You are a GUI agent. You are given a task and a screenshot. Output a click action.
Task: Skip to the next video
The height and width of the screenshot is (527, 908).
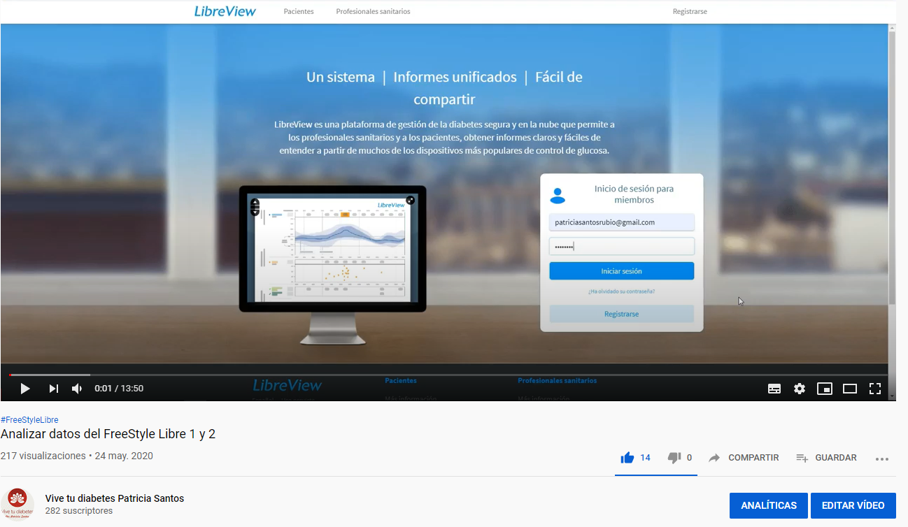[53, 389]
